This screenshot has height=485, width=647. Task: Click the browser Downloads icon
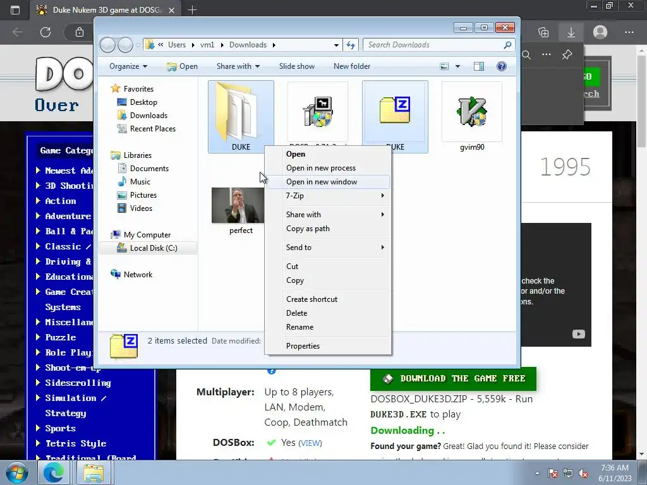click(x=571, y=32)
